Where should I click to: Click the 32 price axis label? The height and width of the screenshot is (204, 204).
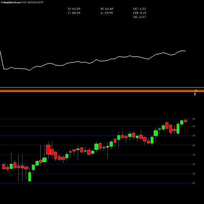[x=194, y=173]
